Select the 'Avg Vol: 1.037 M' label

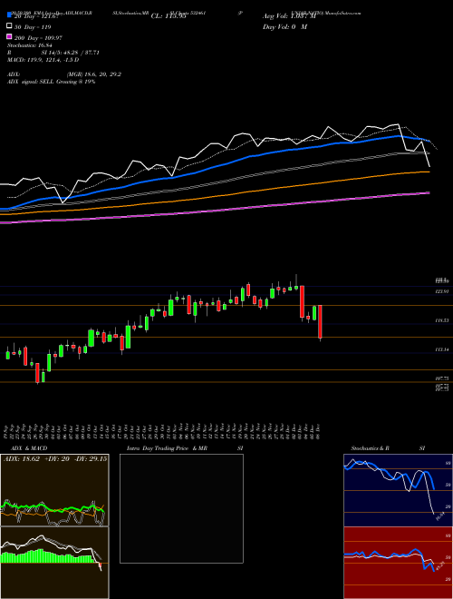coord(289,16)
